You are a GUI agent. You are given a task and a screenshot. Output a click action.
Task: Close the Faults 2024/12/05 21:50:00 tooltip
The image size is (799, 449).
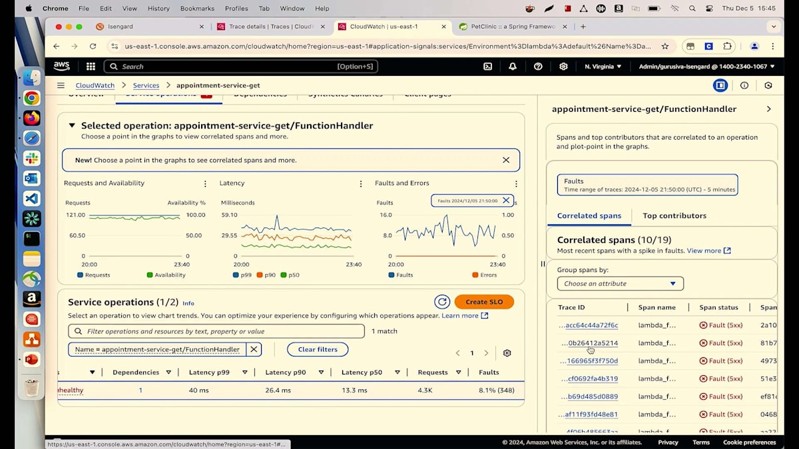click(506, 200)
